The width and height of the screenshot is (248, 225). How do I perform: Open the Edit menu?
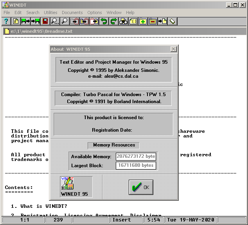[18, 12]
